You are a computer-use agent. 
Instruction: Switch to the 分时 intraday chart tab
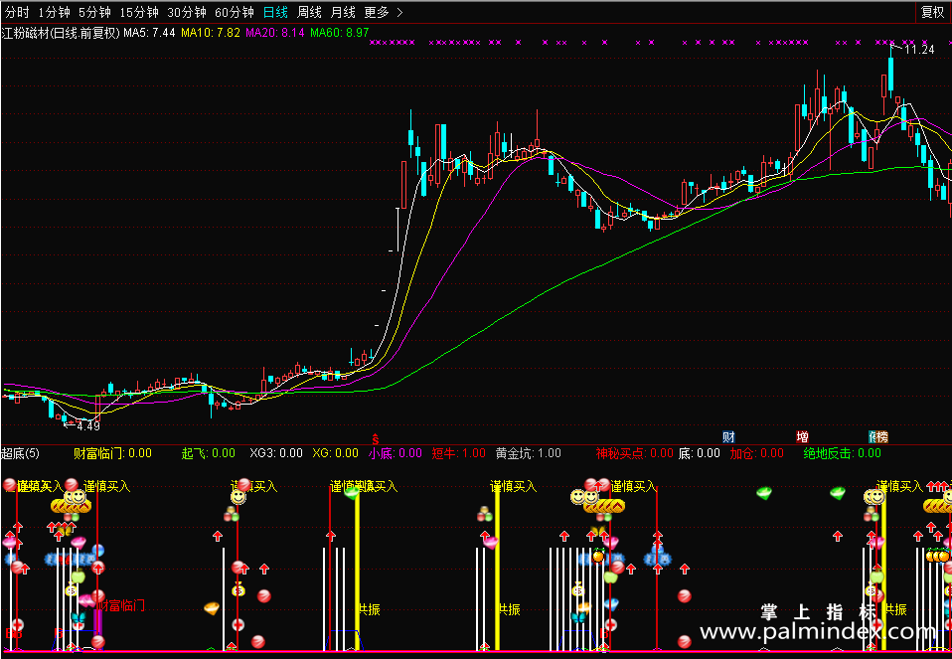point(17,12)
